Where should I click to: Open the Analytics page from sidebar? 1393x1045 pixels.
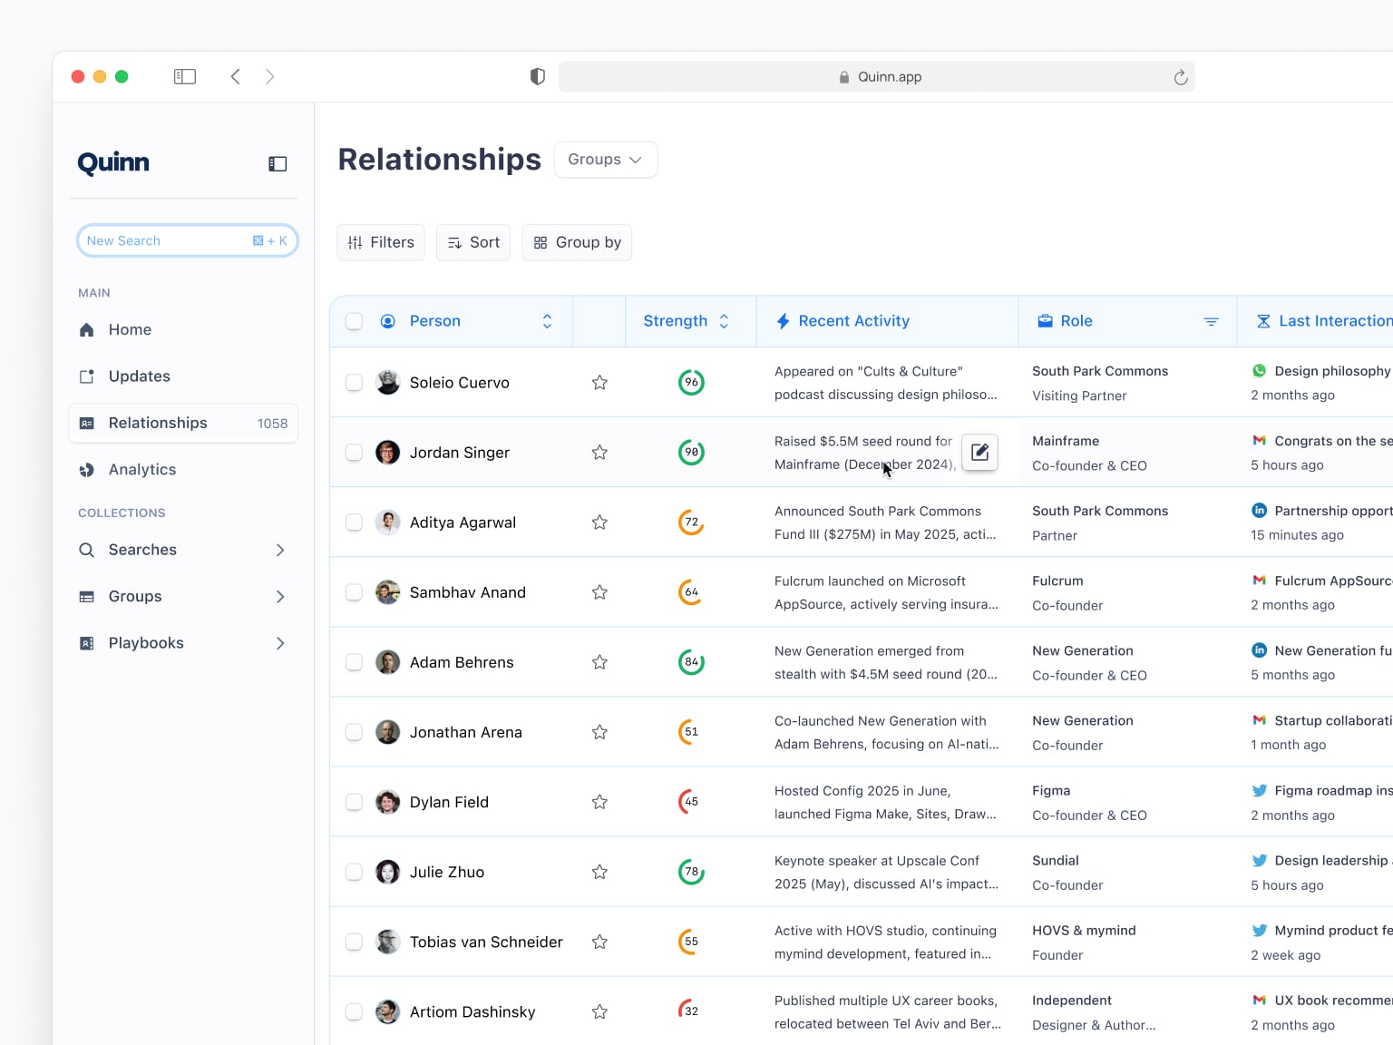tap(142, 470)
